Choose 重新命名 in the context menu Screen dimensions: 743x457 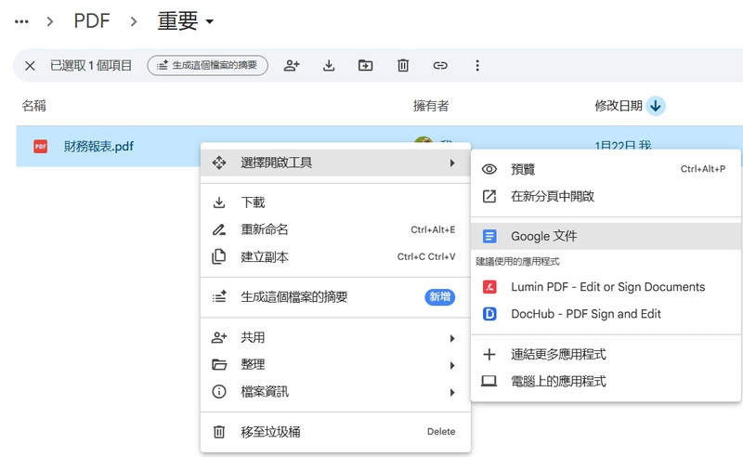(x=335, y=229)
